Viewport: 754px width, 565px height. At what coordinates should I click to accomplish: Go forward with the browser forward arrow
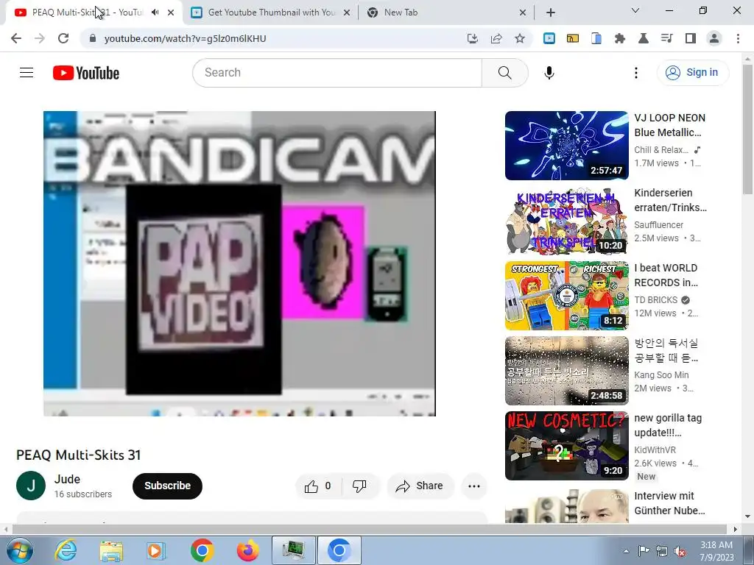[x=40, y=38]
